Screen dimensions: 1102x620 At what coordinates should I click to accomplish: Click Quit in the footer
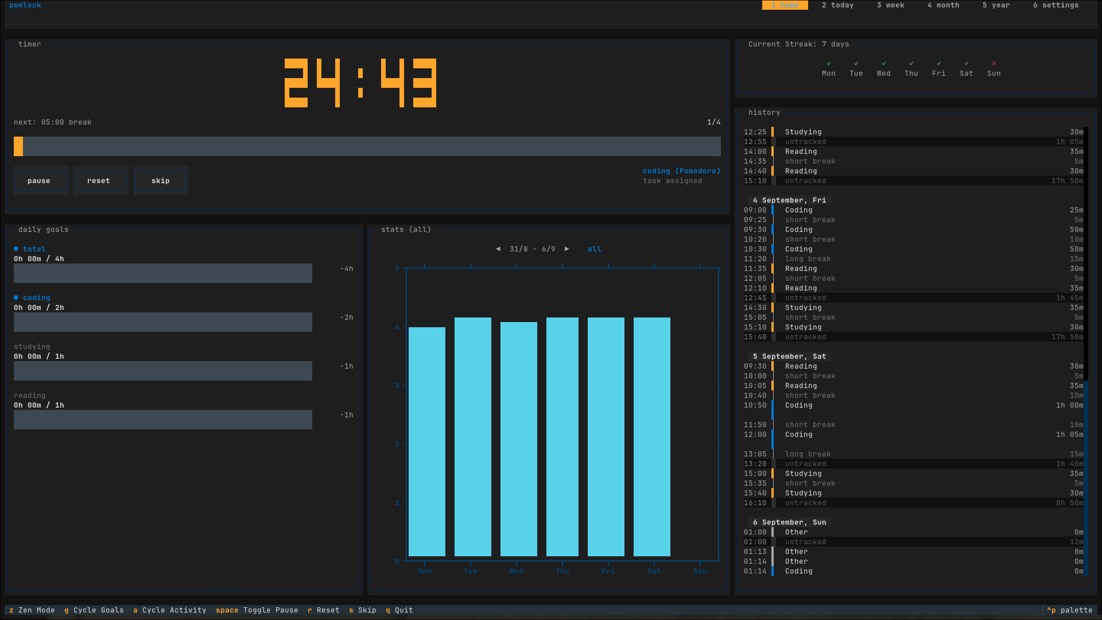[x=399, y=610]
